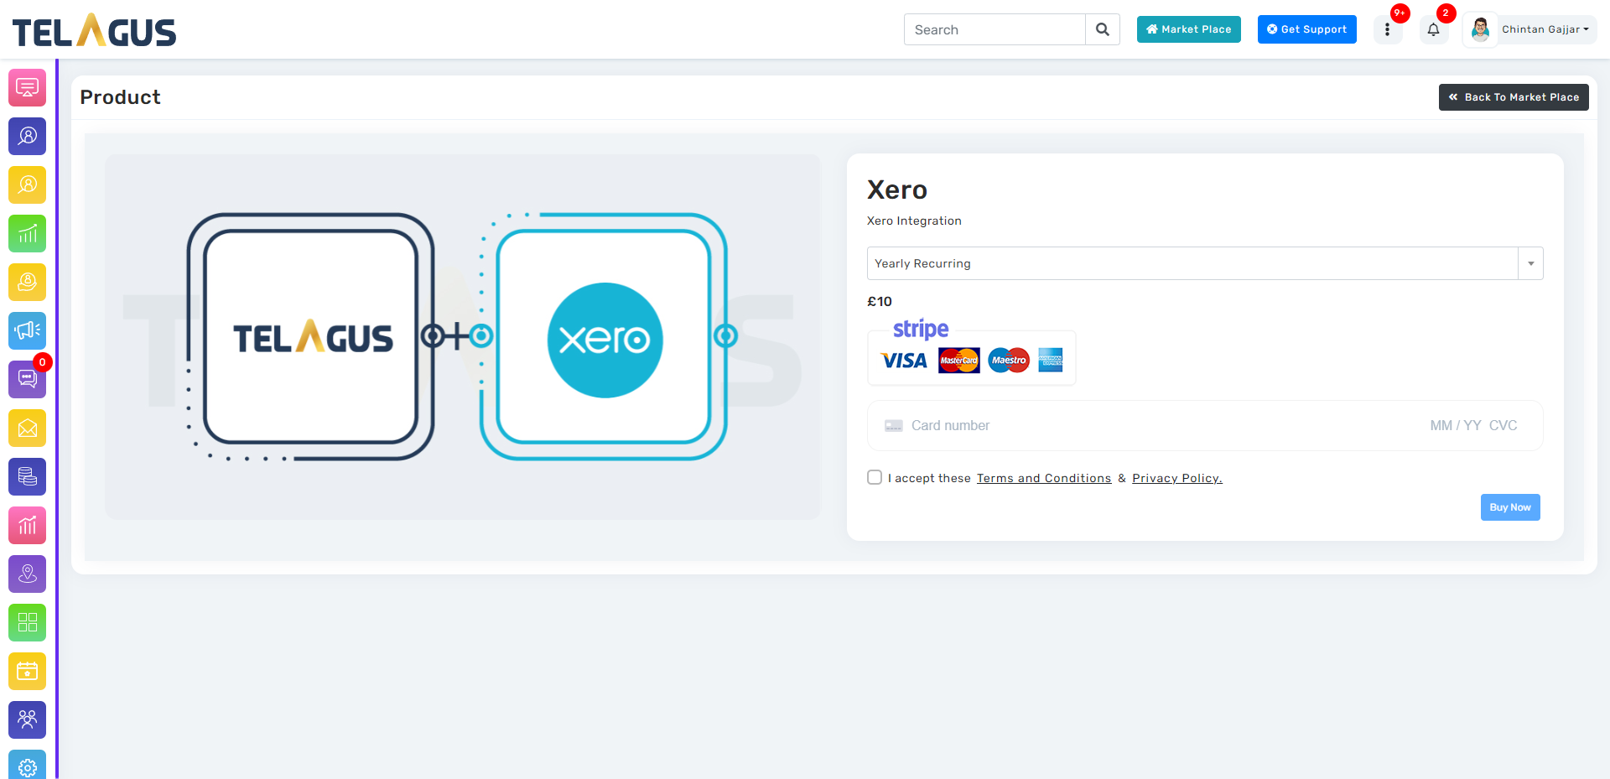Open the blue megaphone sidebar icon

click(27, 330)
